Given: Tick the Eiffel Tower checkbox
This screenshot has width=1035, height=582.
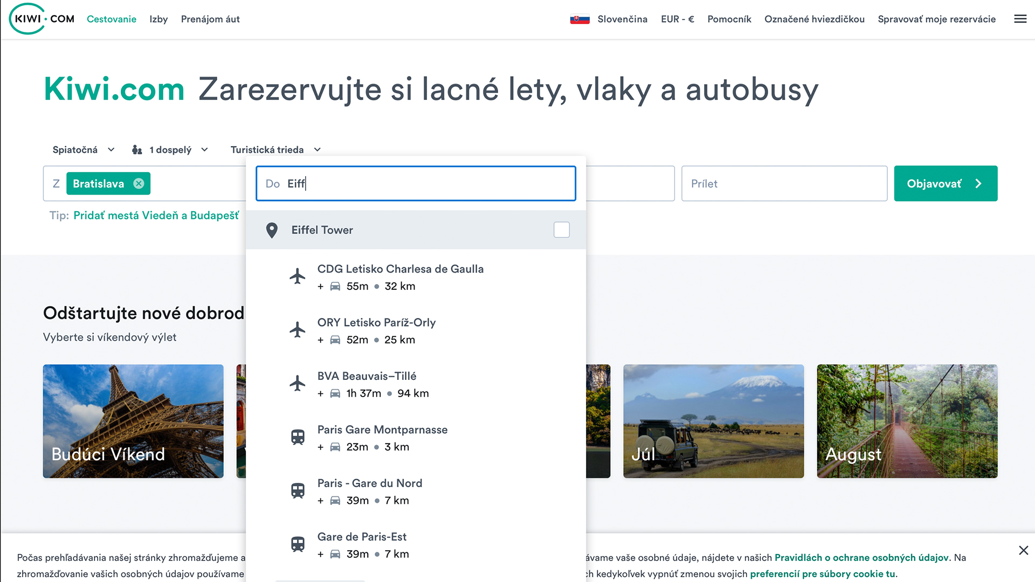Looking at the screenshot, I should coord(561,230).
